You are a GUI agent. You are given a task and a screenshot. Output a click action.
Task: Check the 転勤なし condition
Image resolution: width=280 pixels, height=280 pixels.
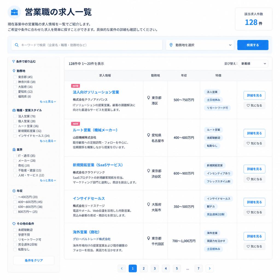(15, 249)
